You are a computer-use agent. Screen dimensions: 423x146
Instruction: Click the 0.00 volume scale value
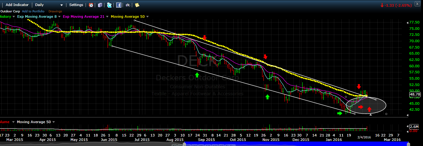point(413,130)
